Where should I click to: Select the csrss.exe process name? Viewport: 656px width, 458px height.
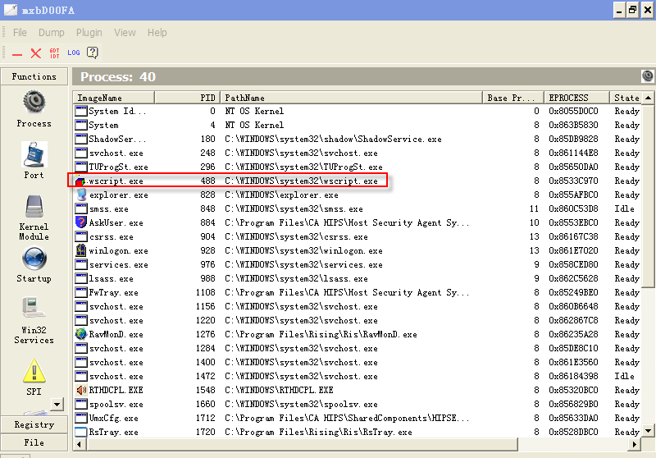click(x=111, y=237)
